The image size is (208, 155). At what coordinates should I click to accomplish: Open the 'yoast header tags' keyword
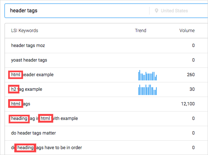[29, 60]
